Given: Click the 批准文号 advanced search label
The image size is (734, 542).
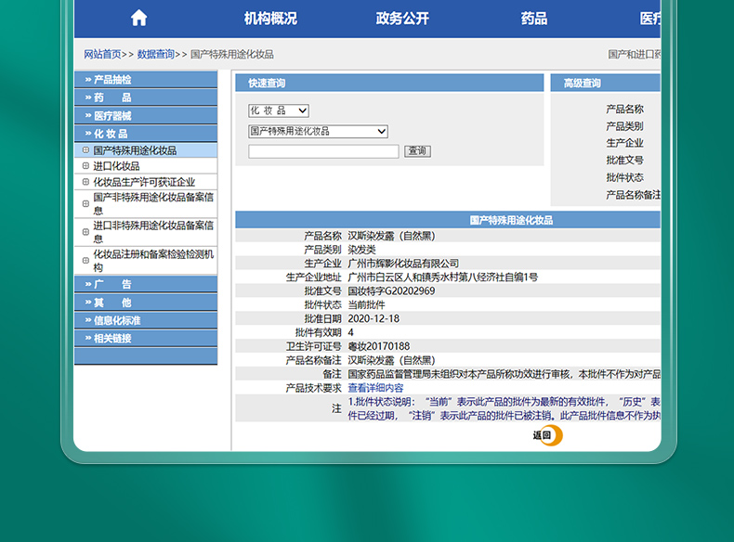Looking at the screenshot, I should tap(624, 161).
